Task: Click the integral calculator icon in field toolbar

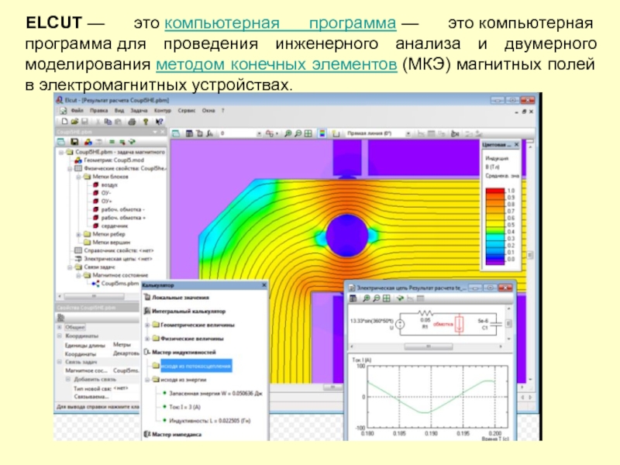Action: (210, 133)
